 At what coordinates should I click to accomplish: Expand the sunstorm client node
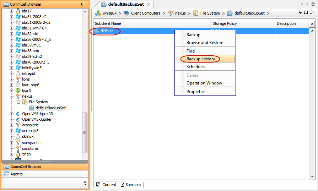click(12, 148)
